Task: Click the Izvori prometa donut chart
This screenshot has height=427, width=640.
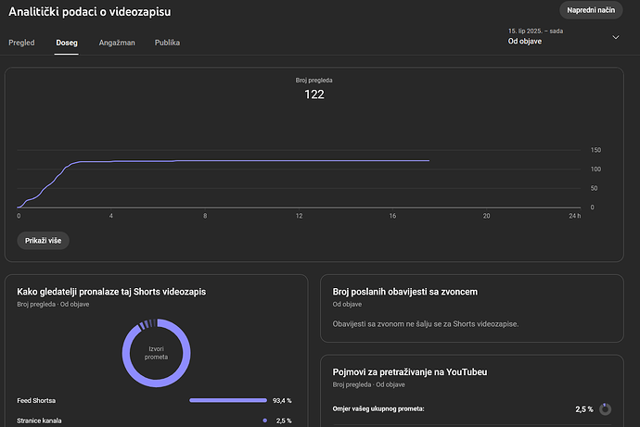Action: point(157,353)
